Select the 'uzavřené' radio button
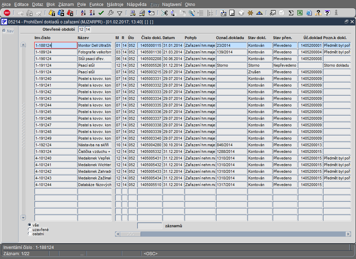Viewport: 356px width, 259px height. [x=29, y=229]
